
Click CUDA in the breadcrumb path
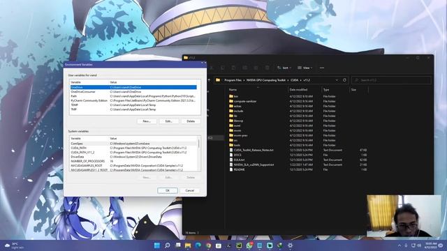294,80
